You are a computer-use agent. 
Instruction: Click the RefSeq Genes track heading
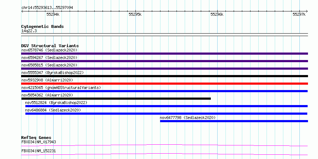click(36, 138)
